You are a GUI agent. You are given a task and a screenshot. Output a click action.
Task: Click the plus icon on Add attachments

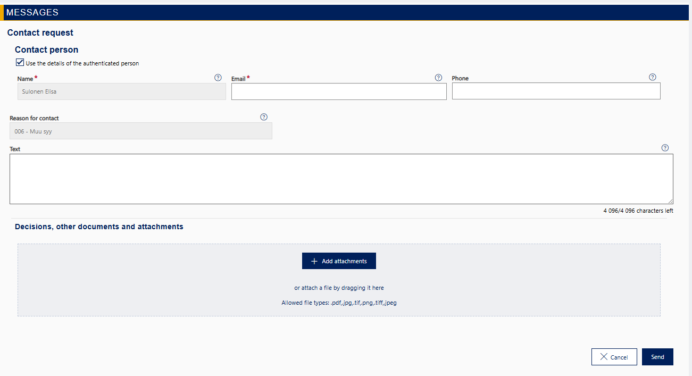click(314, 261)
